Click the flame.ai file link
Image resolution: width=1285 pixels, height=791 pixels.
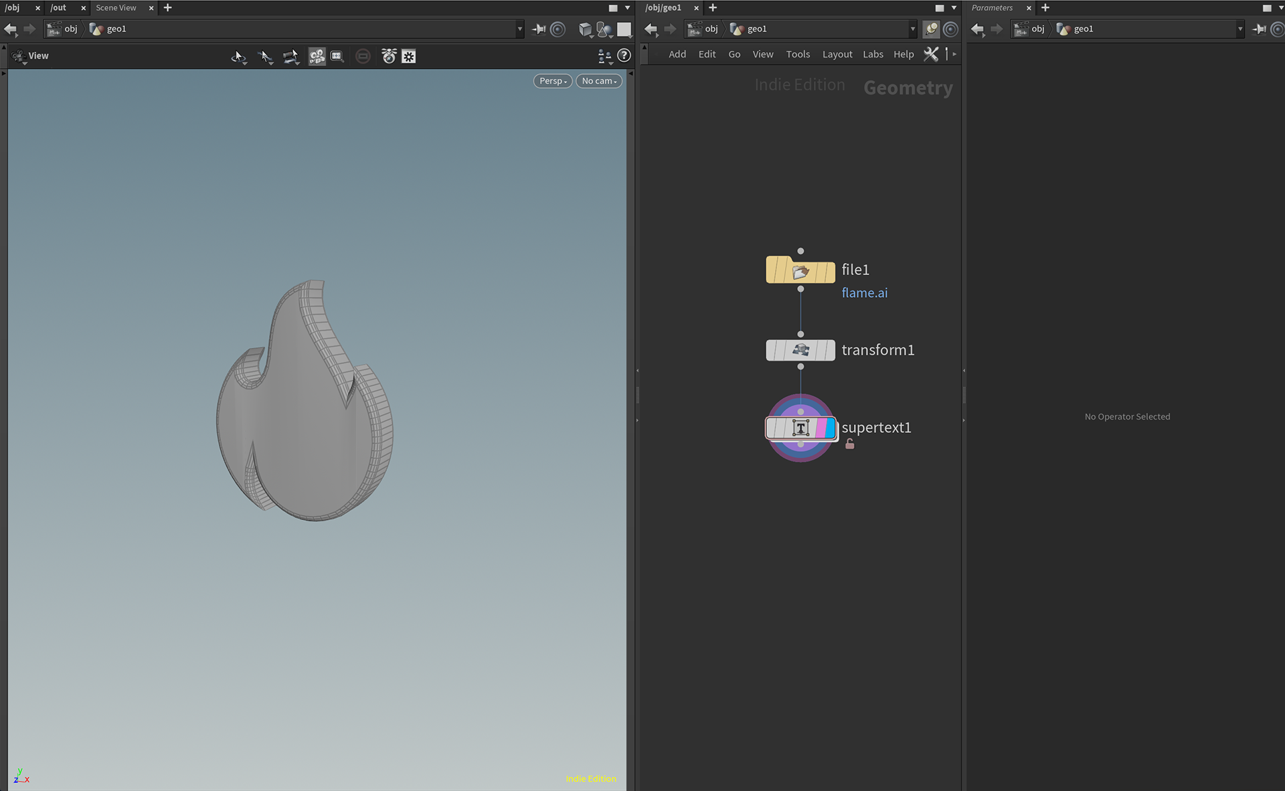coord(864,293)
